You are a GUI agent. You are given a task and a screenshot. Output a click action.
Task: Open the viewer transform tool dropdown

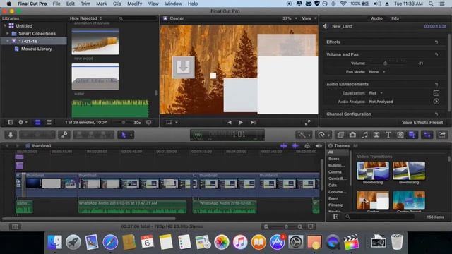click(x=172, y=122)
